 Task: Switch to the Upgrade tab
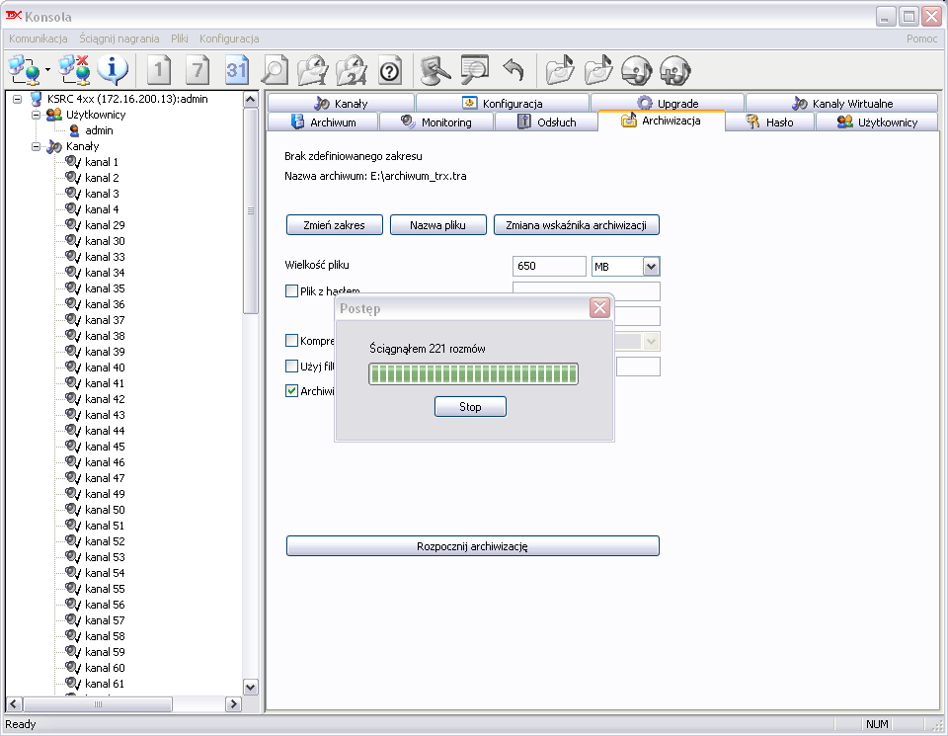pyautogui.click(x=668, y=104)
